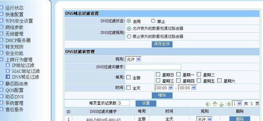
Task: Open the 快速配置 page
Action: (14, 14)
